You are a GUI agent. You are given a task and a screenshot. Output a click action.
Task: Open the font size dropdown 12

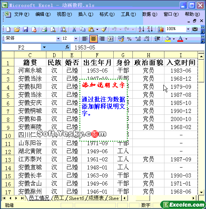[76, 38]
